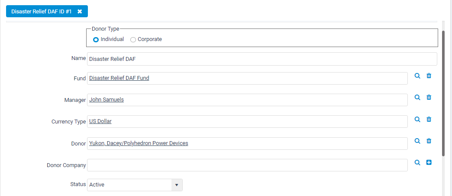Search for a Fund using magnifier icon
This screenshot has height=196, width=452.
(x=417, y=76)
